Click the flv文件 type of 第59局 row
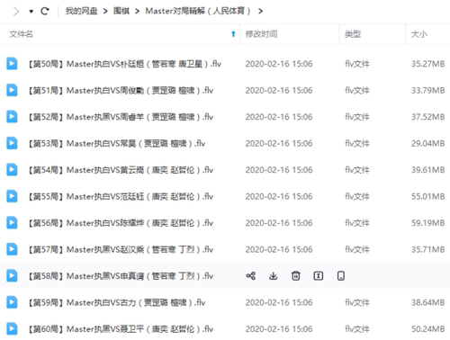 357,302
